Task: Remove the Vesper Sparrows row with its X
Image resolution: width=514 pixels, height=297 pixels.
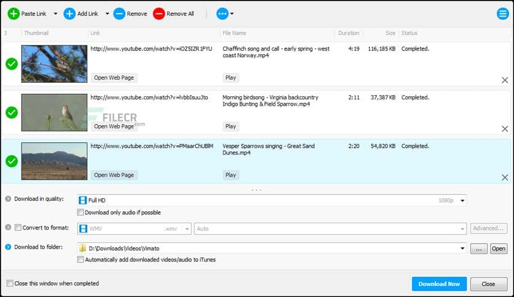Action: pyautogui.click(x=505, y=177)
